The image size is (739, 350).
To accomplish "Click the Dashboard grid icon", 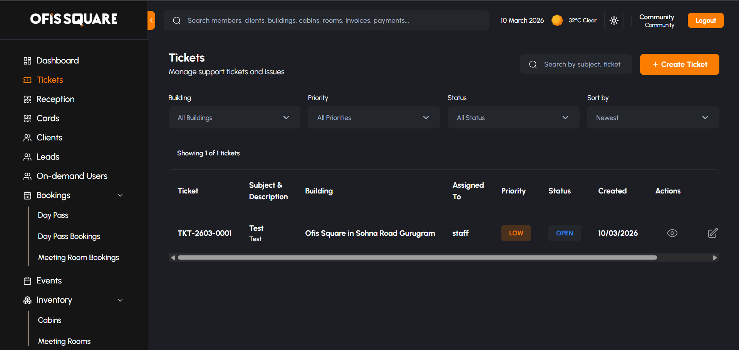I will (x=27, y=61).
